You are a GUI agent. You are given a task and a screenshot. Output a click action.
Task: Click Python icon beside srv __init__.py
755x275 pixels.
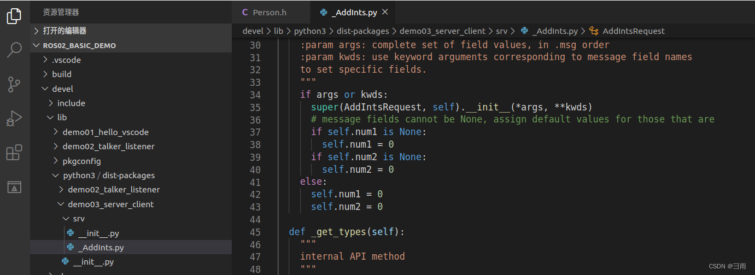click(x=71, y=233)
